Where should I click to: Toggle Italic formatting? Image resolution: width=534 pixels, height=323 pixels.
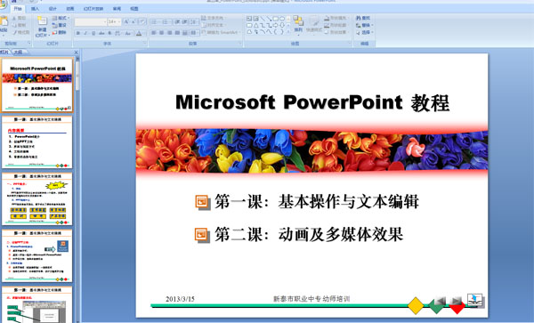pyautogui.click(x=85, y=33)
